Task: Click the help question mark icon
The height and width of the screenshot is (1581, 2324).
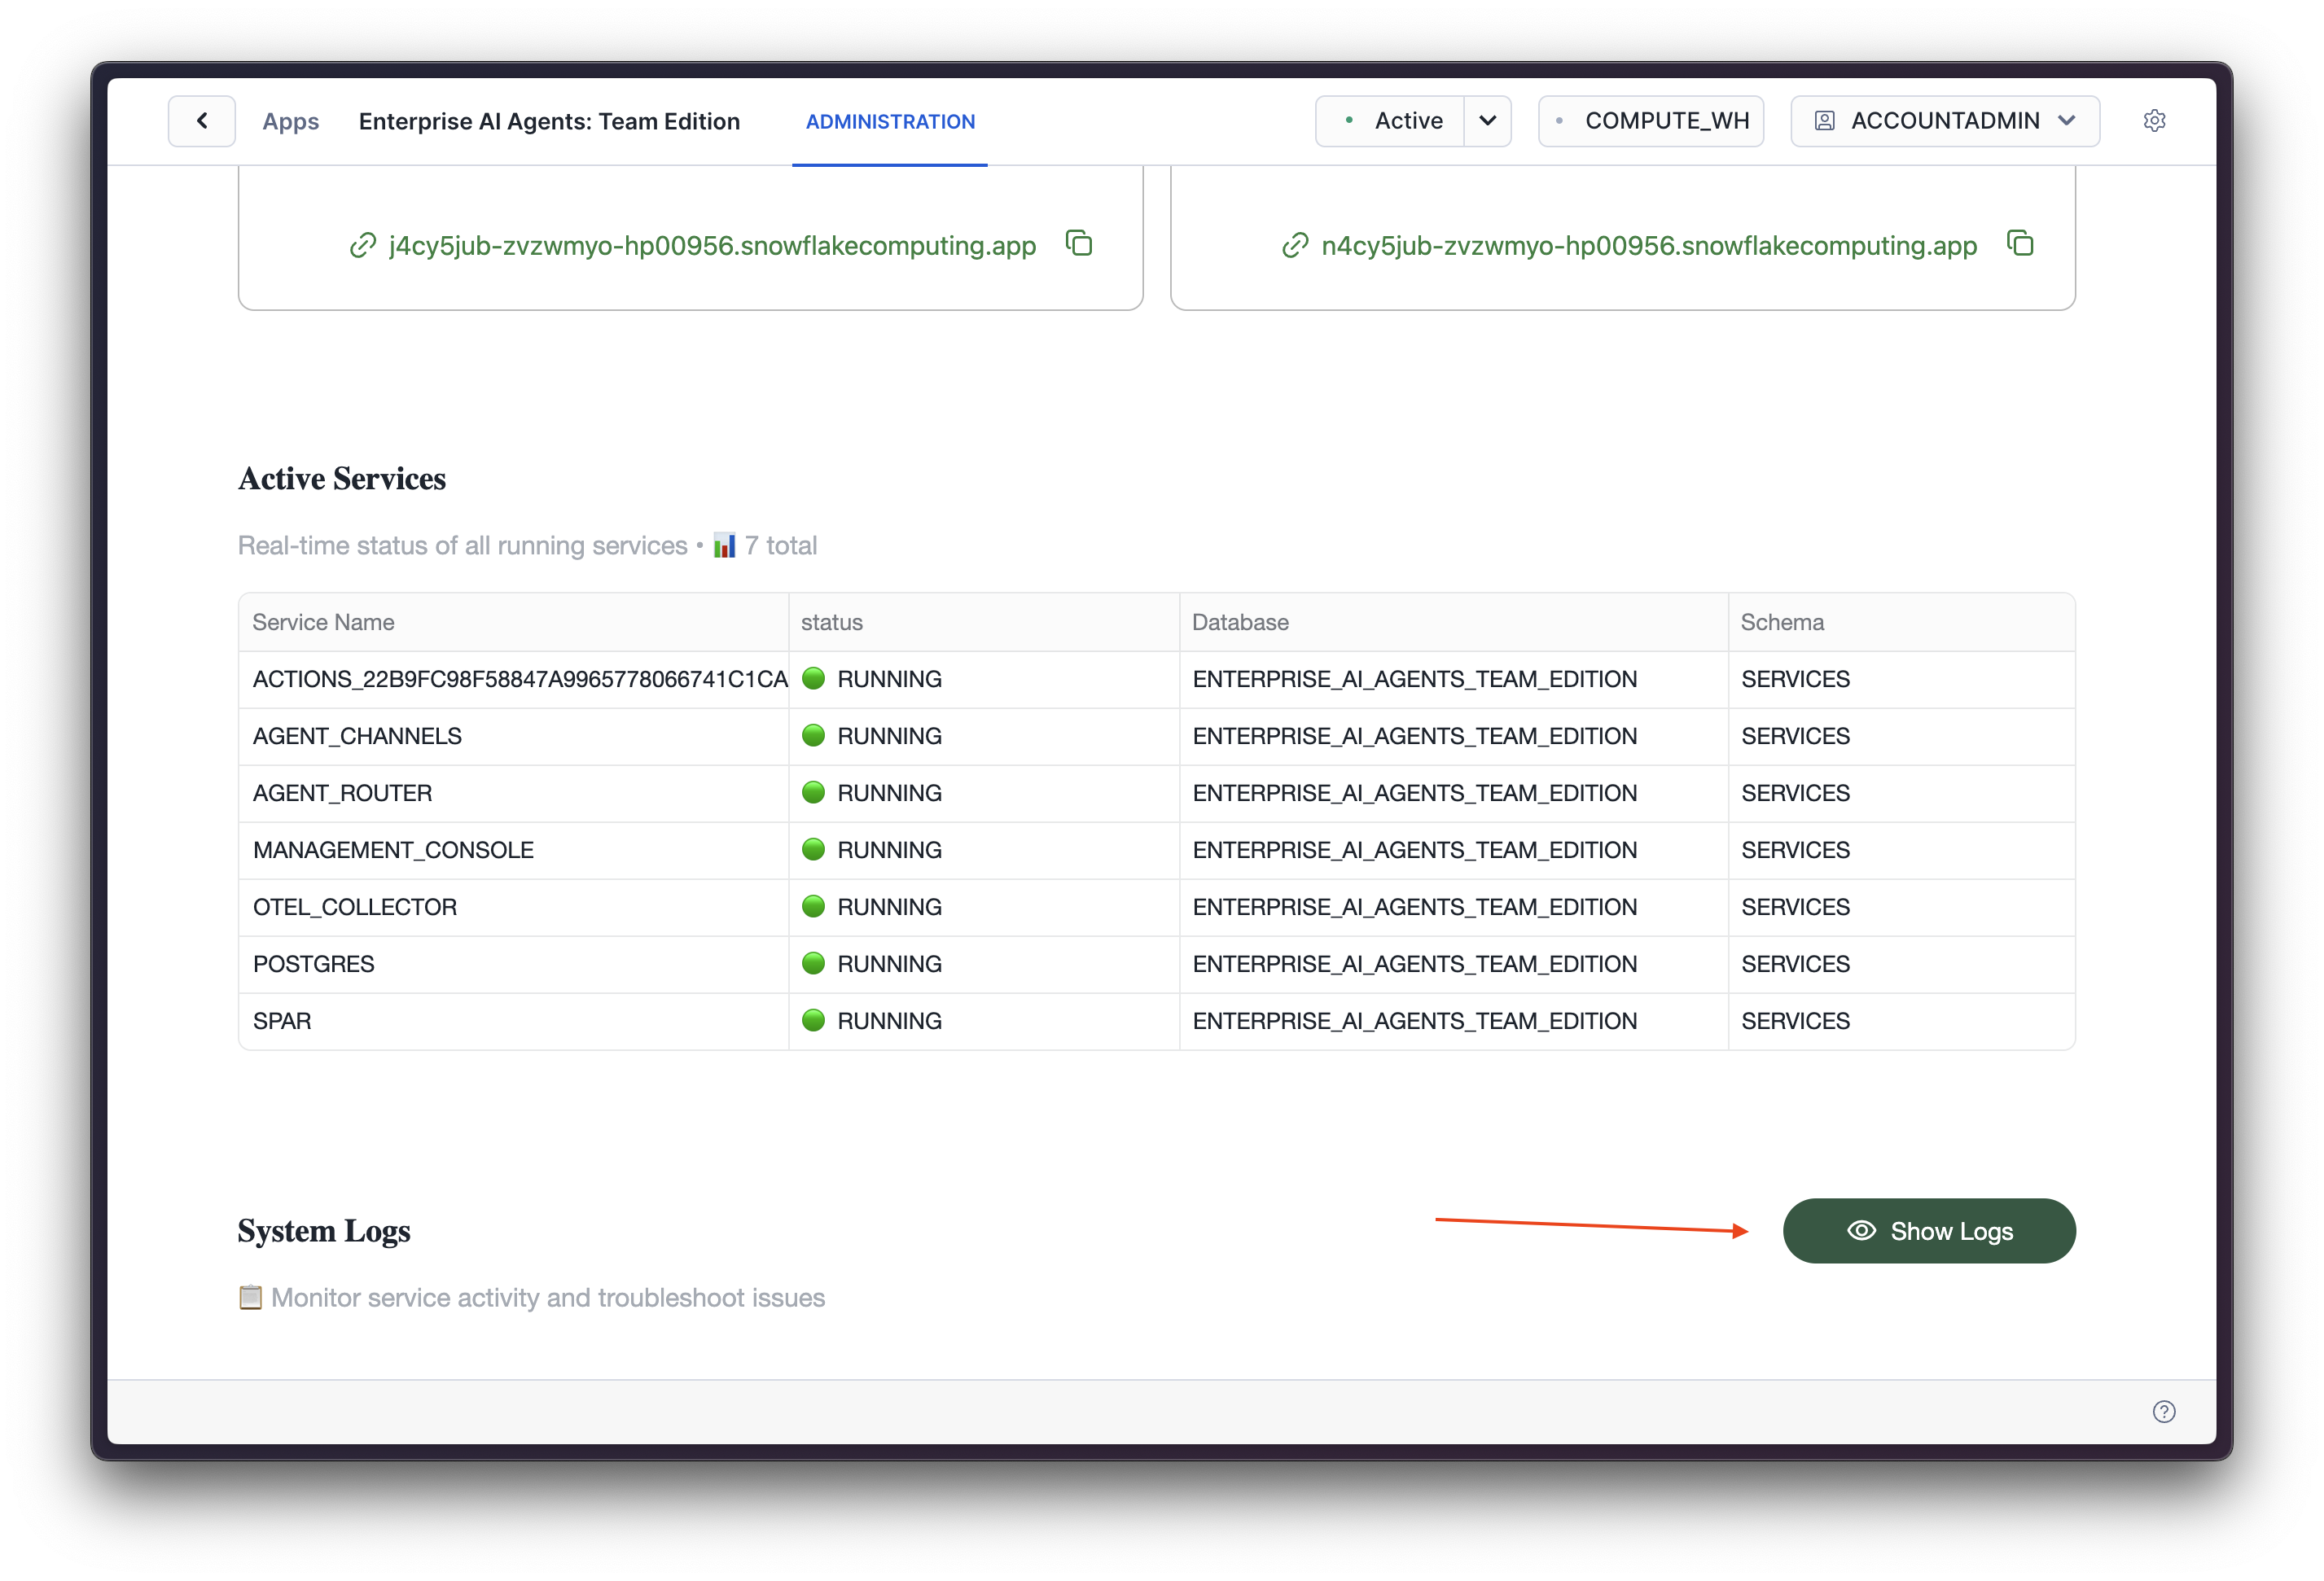Action: [x=2164, y=1411]
